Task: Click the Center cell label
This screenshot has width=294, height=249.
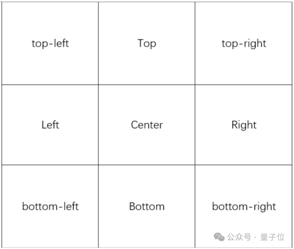Action: (147, 125)
